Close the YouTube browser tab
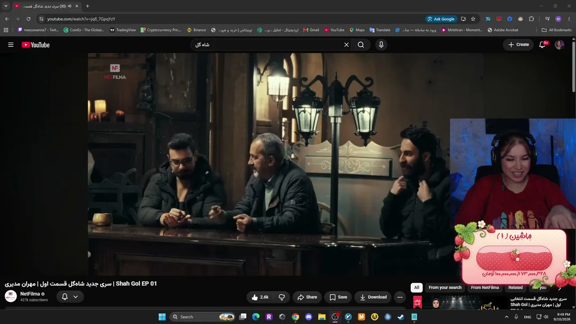Image resolution: width=576 pixels, height=324 pixels. [77, 6]
